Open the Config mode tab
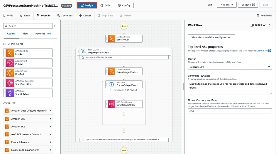The width and height of the screenshot is (276, 154). pyautogui.click(x=124, y=6)
